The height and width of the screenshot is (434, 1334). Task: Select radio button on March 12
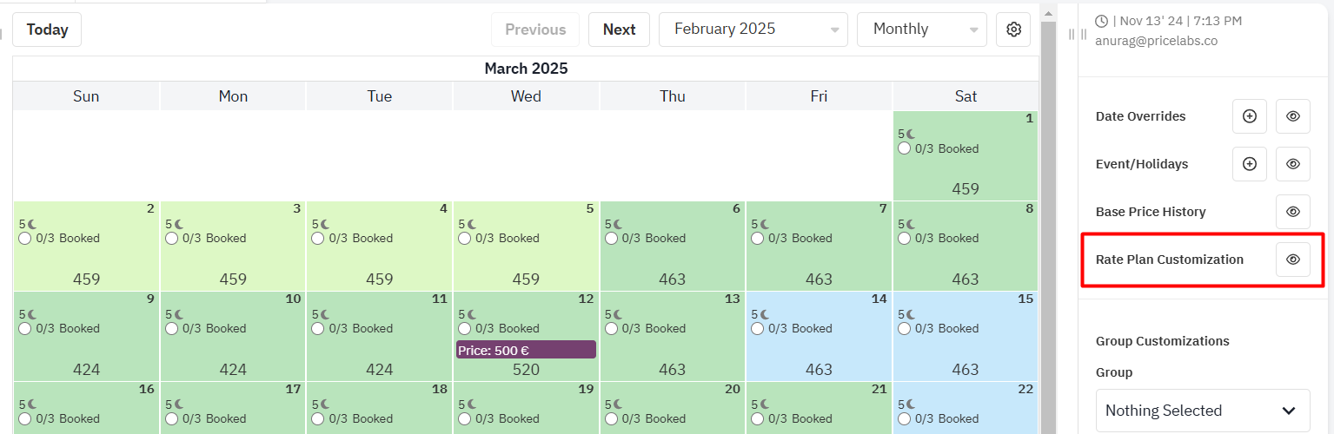(x=464, y=329)
